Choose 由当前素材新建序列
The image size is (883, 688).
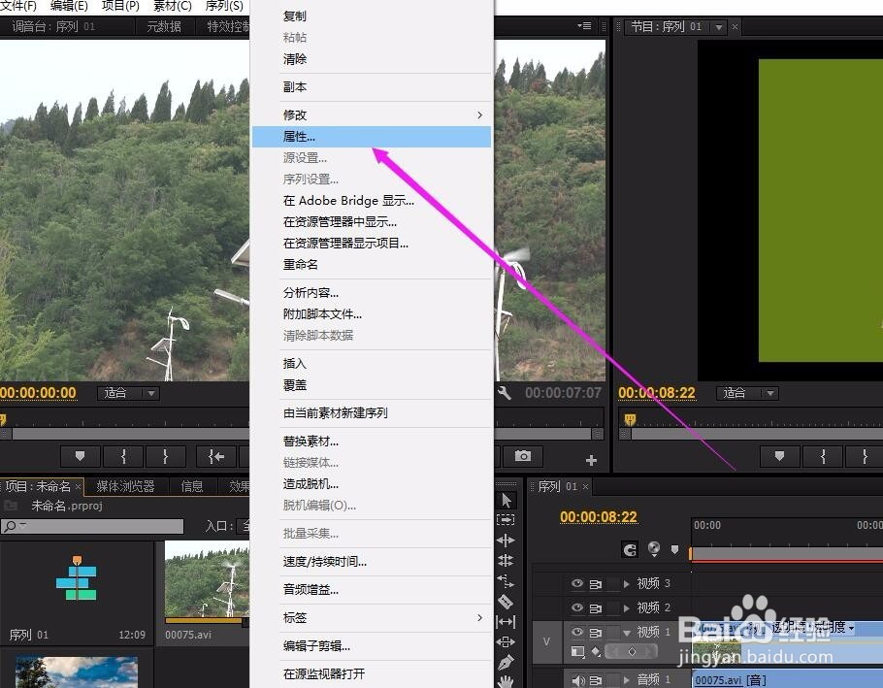[x=372, y=412]
